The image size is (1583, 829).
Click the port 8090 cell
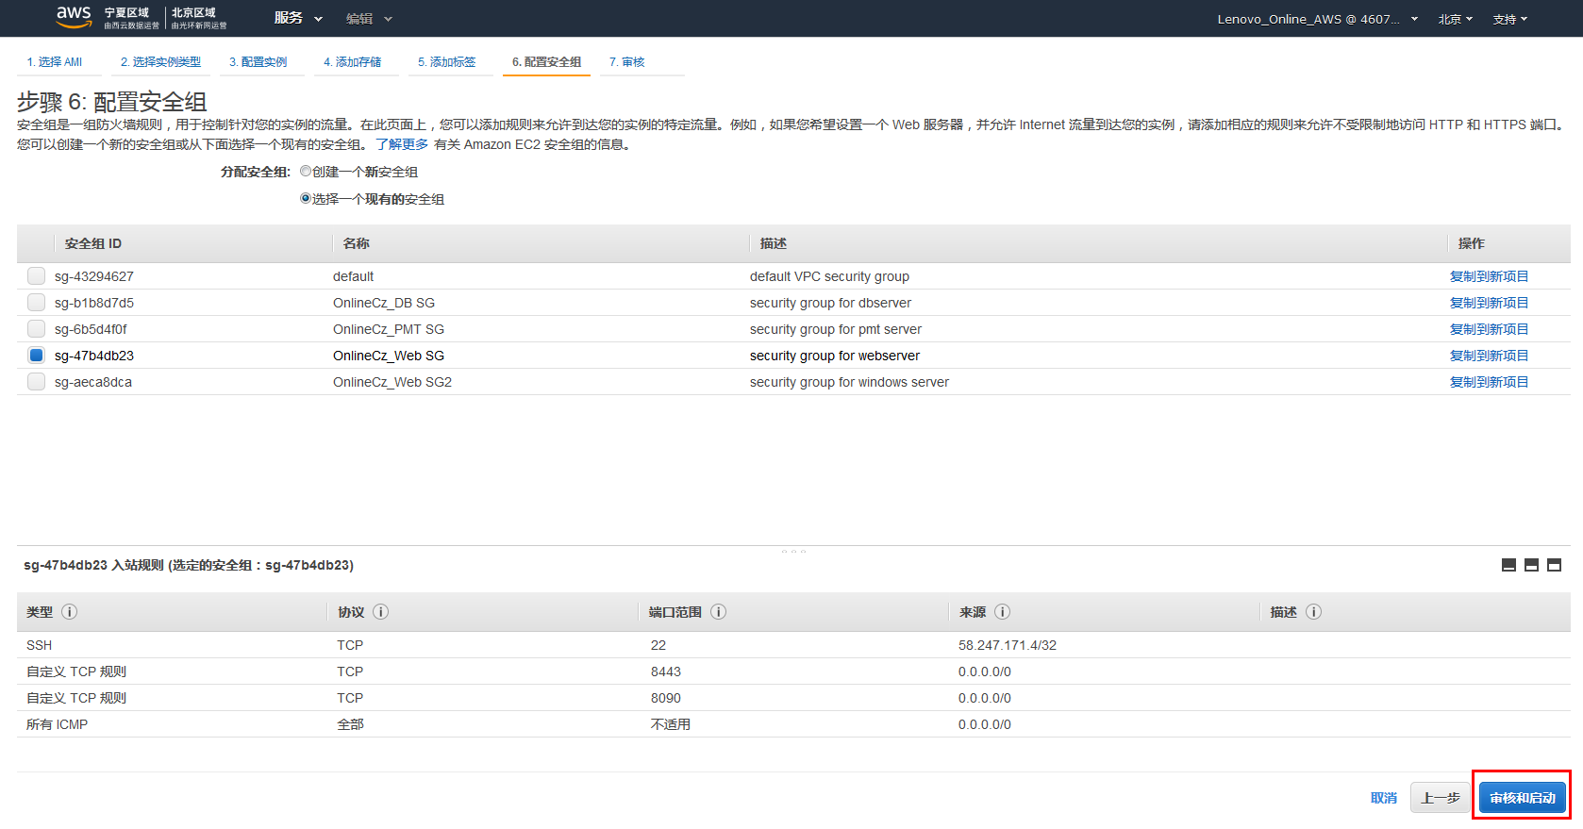point(666,698)
